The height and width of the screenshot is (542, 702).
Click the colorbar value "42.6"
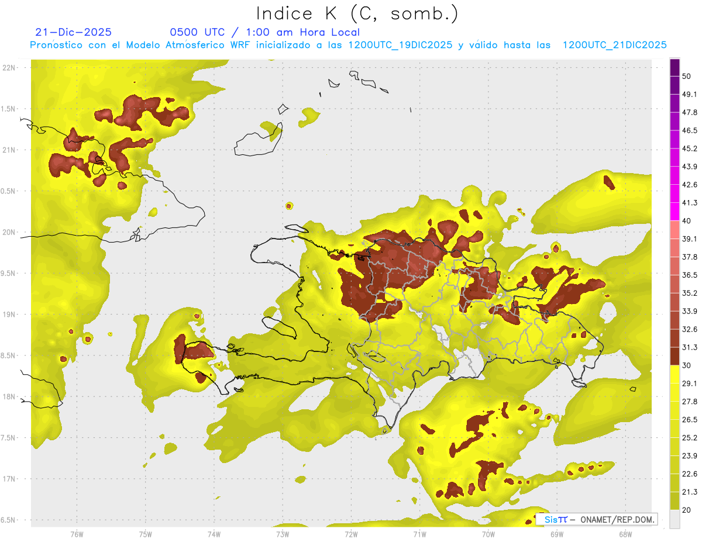690,185
